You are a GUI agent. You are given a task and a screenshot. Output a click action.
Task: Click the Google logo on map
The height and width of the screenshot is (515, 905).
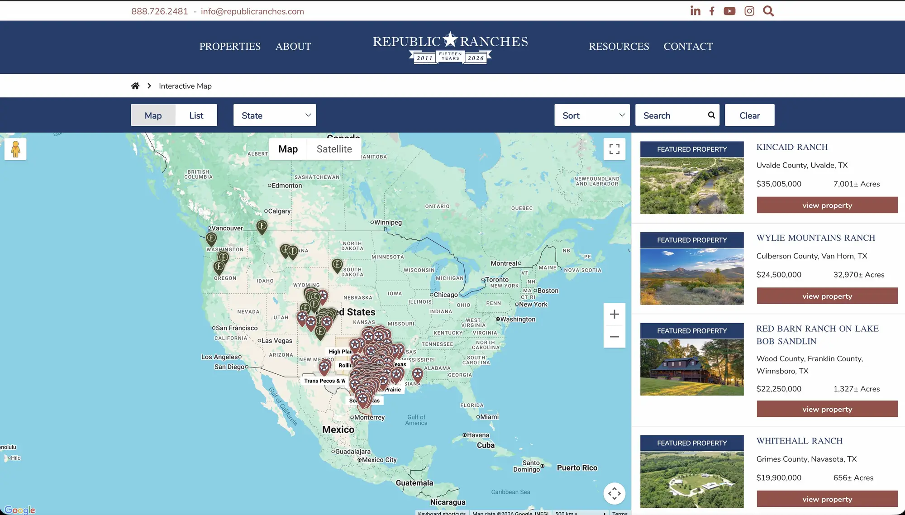pos(20,510)
